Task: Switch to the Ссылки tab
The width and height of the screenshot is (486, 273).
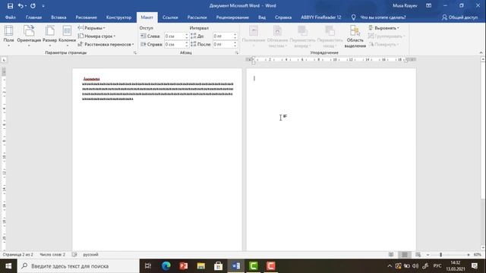Action: [x=170, y=17]
